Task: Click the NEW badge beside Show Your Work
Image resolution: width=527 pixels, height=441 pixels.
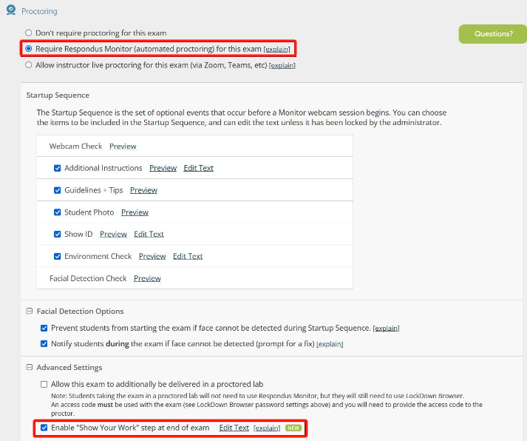Action: (x=293, y=428)
